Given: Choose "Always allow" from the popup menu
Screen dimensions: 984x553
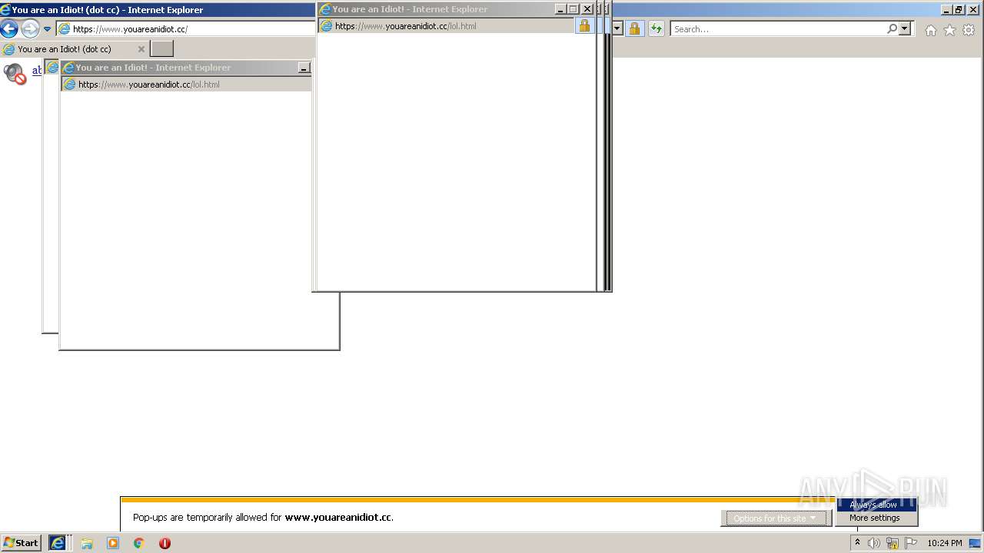Looking at the screenshot, I should tap(876, 505).
